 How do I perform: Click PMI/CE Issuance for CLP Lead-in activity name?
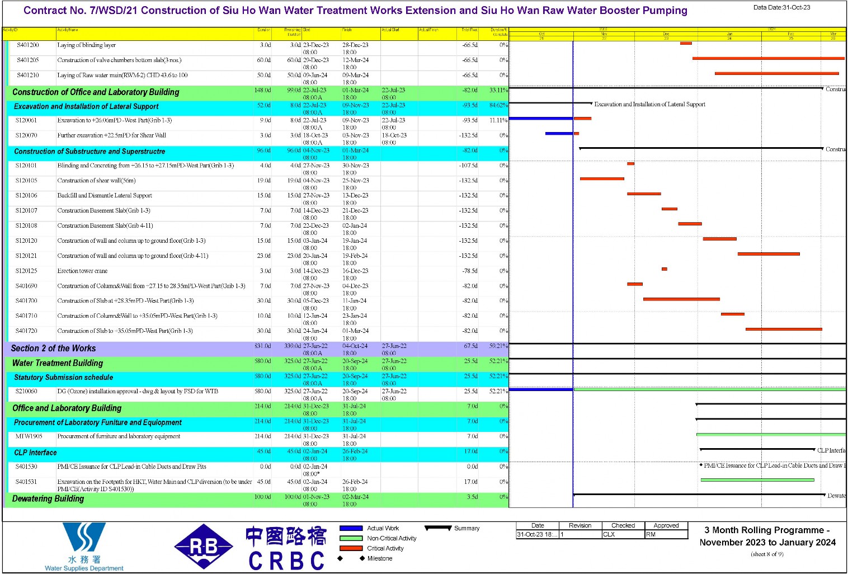coord(131,467)
